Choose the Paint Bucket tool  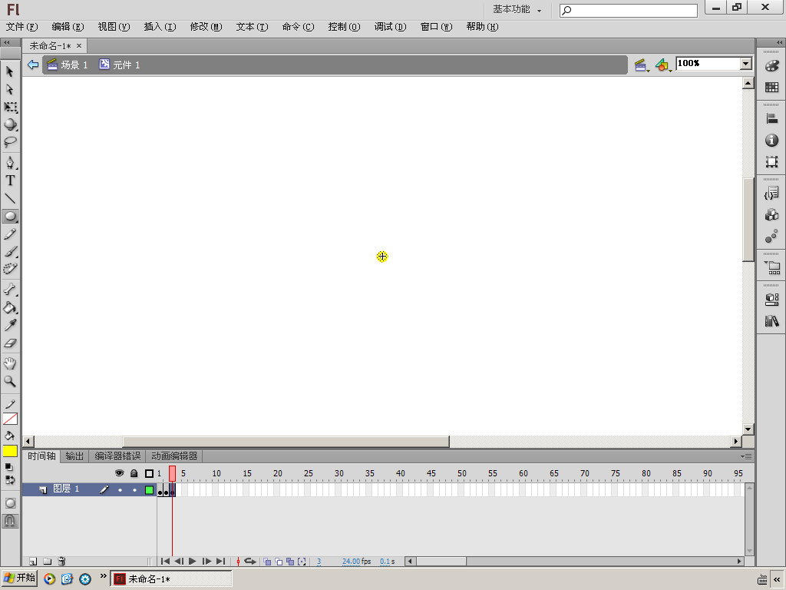coord(10,307)
